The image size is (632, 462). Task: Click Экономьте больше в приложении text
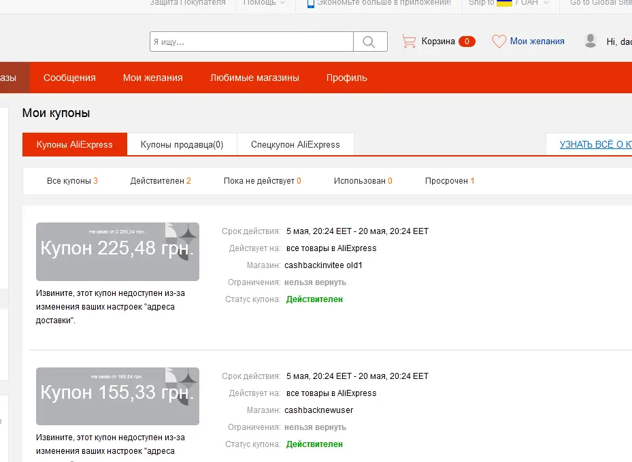point(384,3)
